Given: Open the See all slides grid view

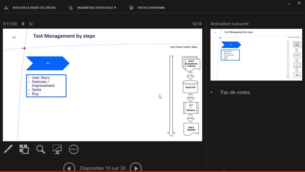Looking at the screenshot, I should click(24, 149).
